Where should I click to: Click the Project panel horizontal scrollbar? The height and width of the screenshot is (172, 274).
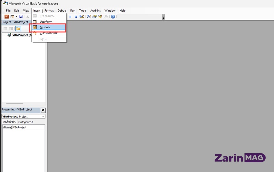[x=14, y=104]
